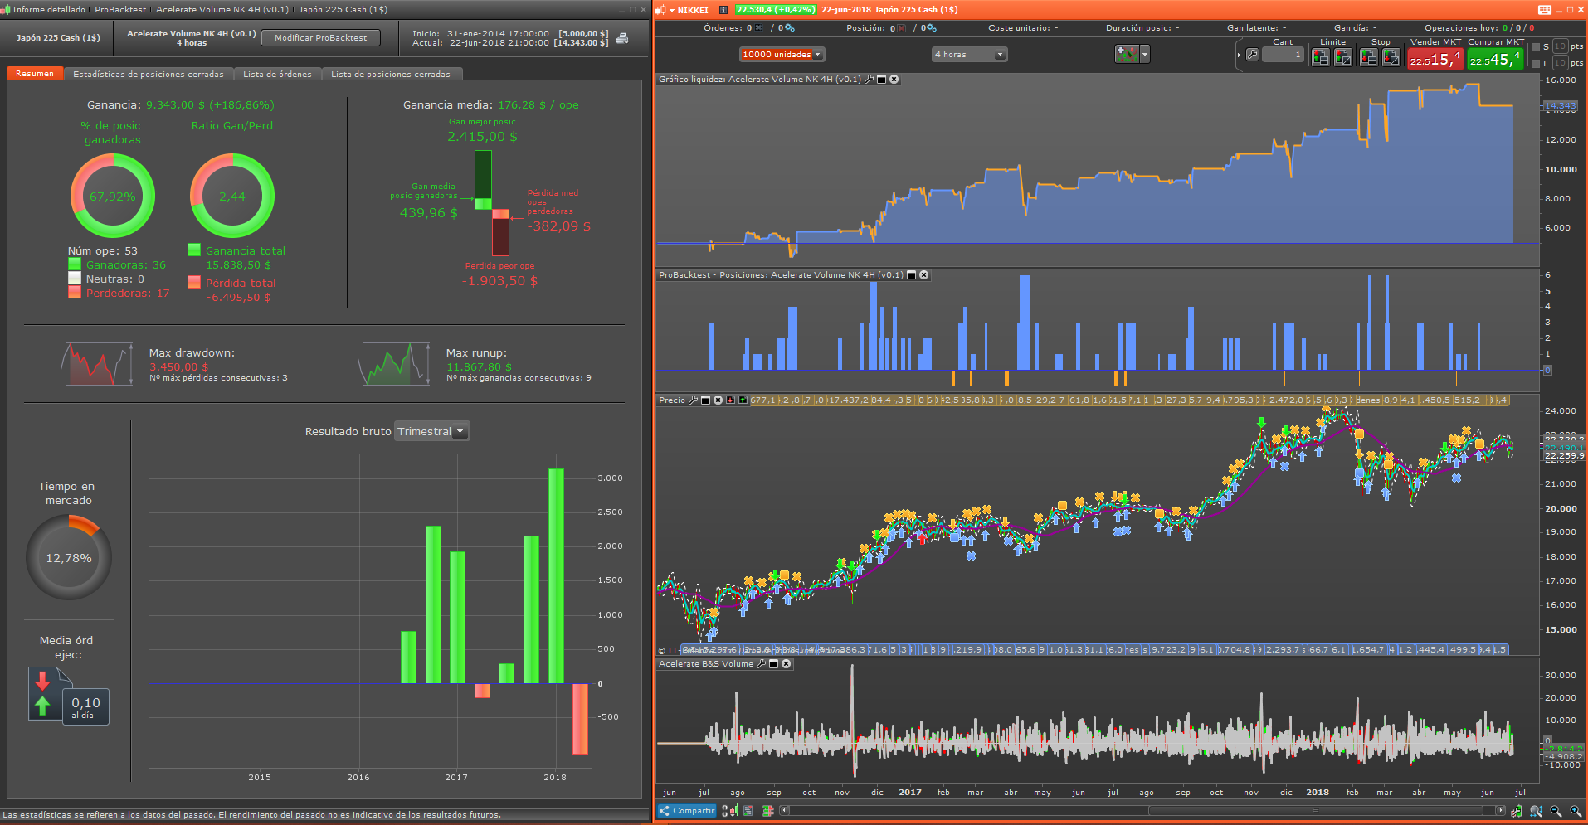Image resolution: width=1588 pixels, height=825 pixels.
Task: Zoom out the chart time axis
Action: pyautogui.click(x=1556, y=811)
